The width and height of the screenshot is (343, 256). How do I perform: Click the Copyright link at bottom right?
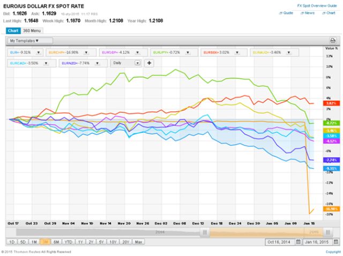[x=333, y=252]
